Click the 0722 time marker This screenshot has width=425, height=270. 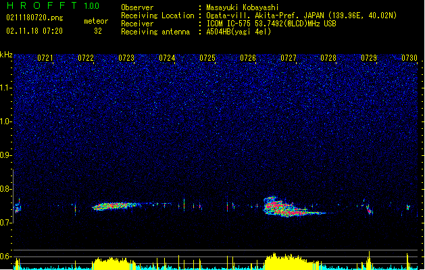point(86,58)
